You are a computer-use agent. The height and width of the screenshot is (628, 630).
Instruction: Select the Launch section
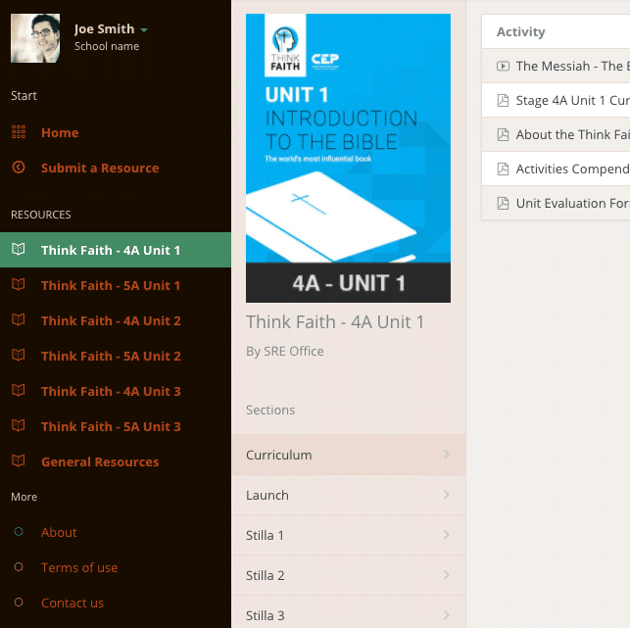[349, 495]
